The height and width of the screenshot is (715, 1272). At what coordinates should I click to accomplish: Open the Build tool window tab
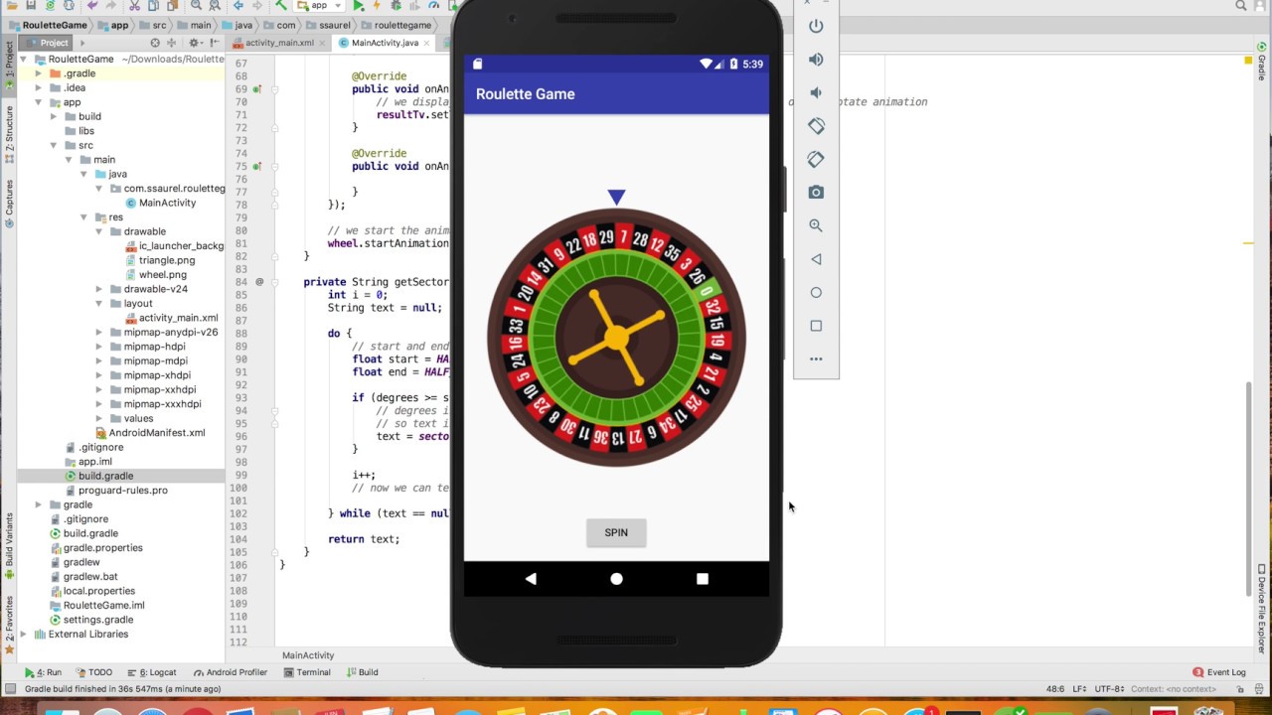pyautogui.click(x=362, y=672)
